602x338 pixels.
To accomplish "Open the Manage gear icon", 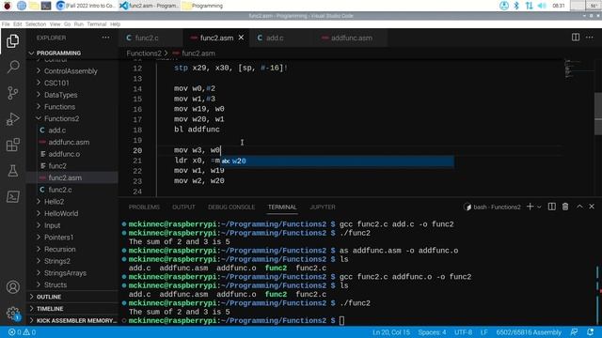I will click(x=12, y=313).
